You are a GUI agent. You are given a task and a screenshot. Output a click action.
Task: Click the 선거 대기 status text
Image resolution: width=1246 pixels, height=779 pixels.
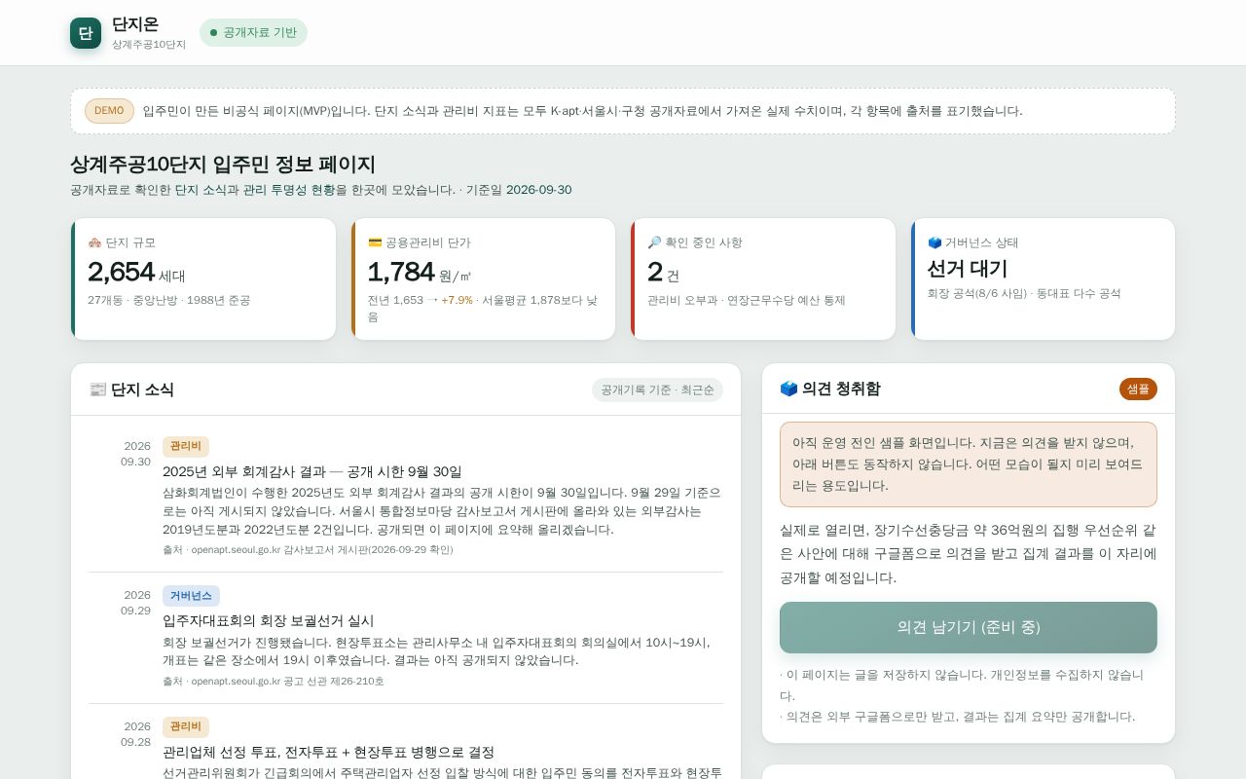(x=967, y=269)
